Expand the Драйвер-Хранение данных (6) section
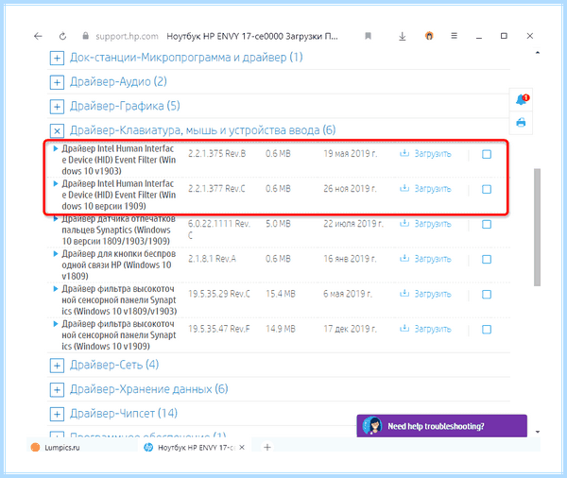Screen dimensions: 567x478 (57, 390)
